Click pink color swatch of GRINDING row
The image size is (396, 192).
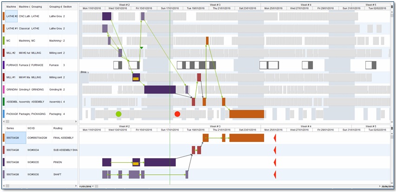4,90
